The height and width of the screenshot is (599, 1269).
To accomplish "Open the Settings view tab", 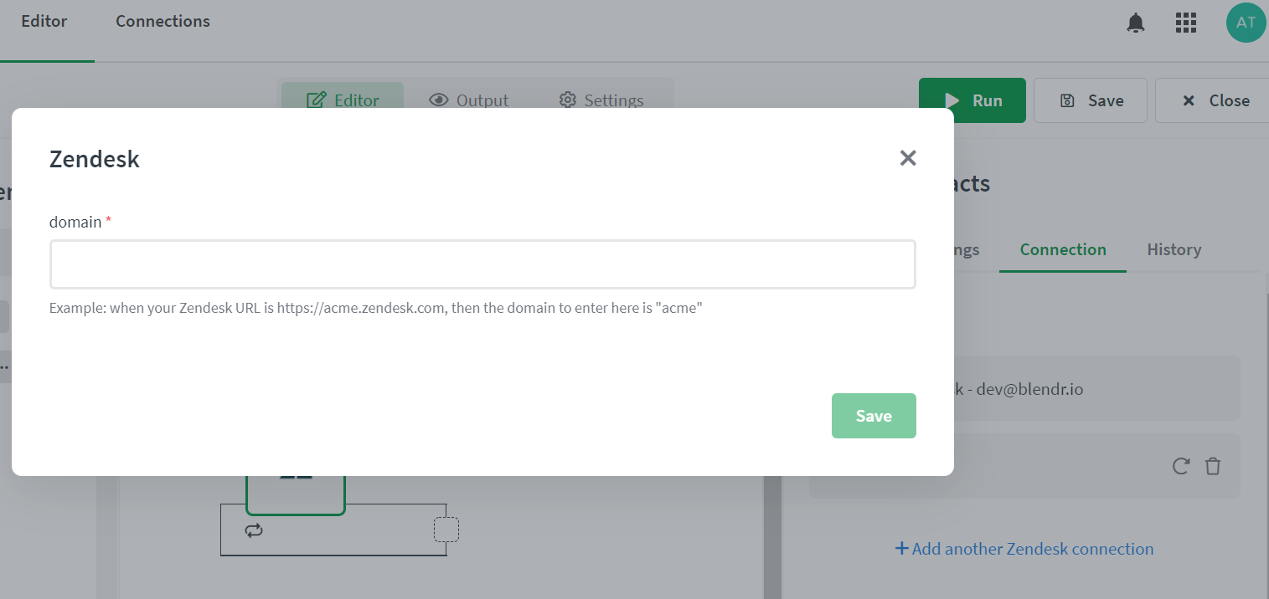I will (x=601, y=100).
